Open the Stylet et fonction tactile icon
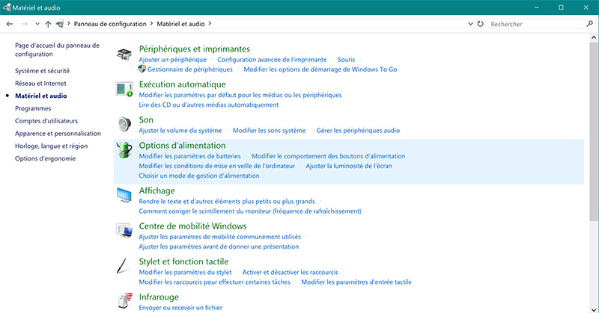Image resolution: width=599 pixels, height=313 pixels. (125, 267)
